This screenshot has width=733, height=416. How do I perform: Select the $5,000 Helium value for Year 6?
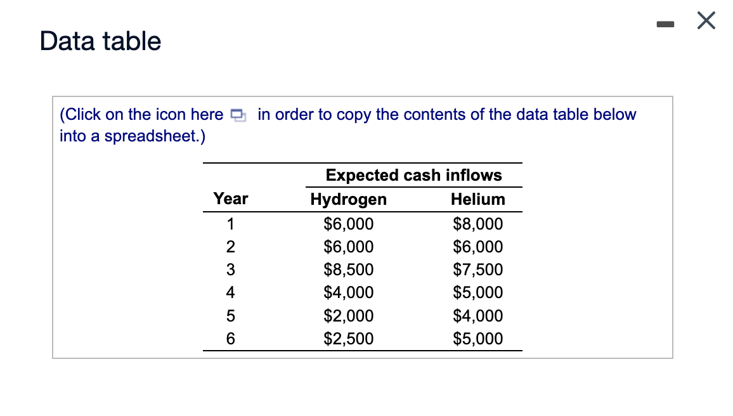[x=477, y=339]
